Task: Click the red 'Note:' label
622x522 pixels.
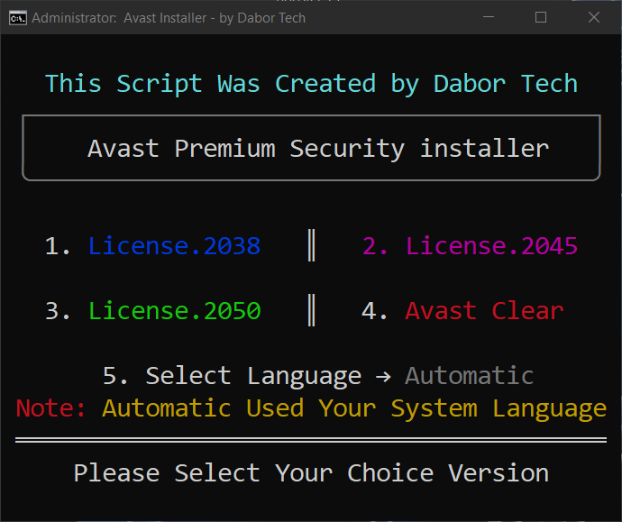Action: click(x=50, y=408)
